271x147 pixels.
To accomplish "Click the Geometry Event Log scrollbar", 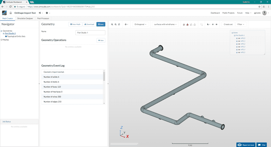I will [104, 76].
